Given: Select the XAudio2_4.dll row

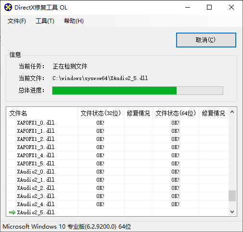Looking at the screenshot, I should point(117,204).
